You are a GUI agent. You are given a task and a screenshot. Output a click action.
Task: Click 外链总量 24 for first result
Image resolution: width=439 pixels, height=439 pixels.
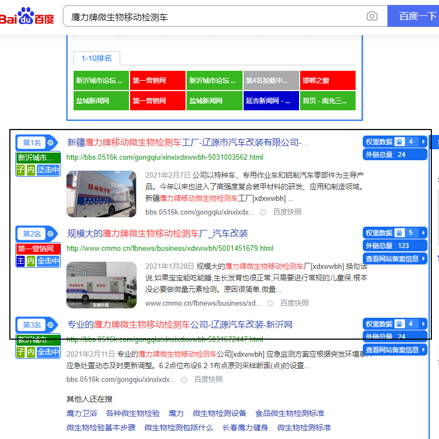395,155
